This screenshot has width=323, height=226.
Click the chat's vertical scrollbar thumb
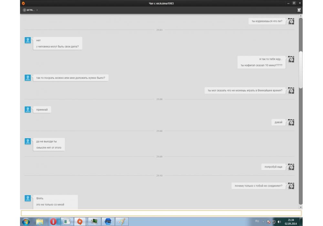301,69
